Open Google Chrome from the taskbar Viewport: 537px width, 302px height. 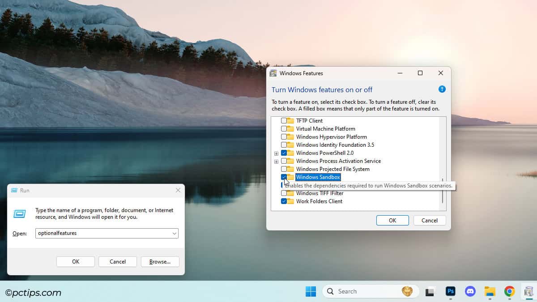pos(509,292)
